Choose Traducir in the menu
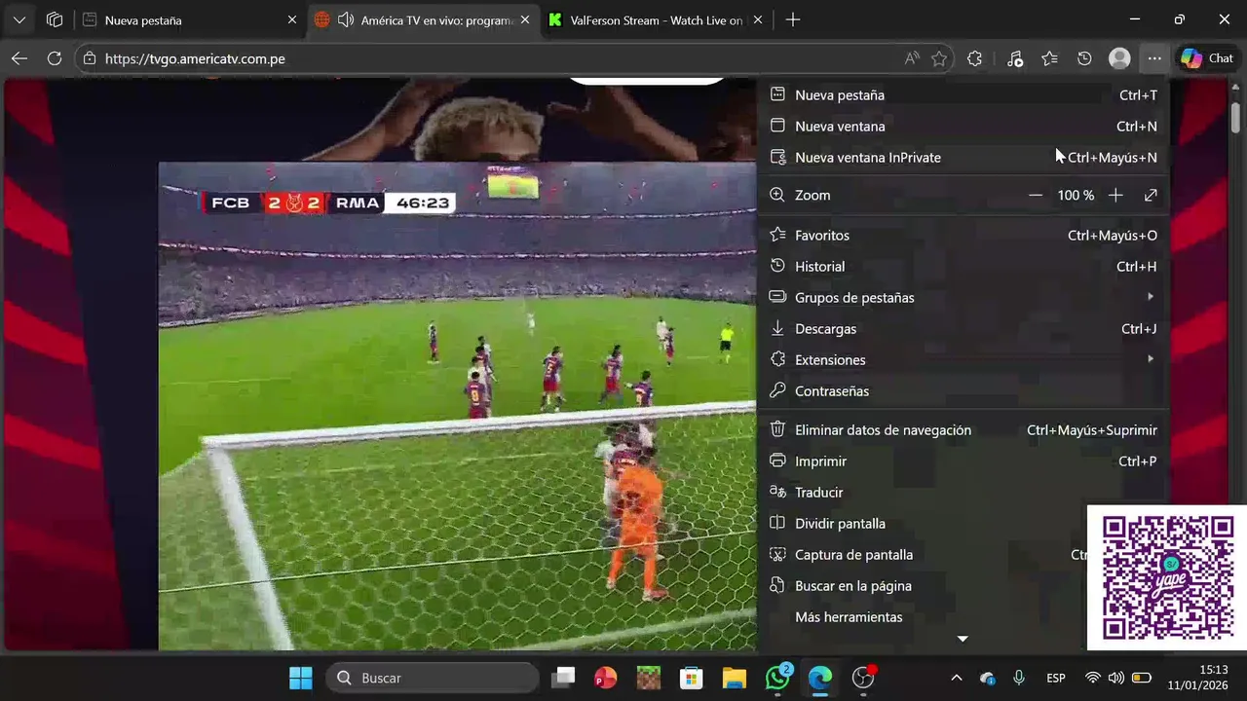Screen dimensions: 1247x701 click(964, 492)
